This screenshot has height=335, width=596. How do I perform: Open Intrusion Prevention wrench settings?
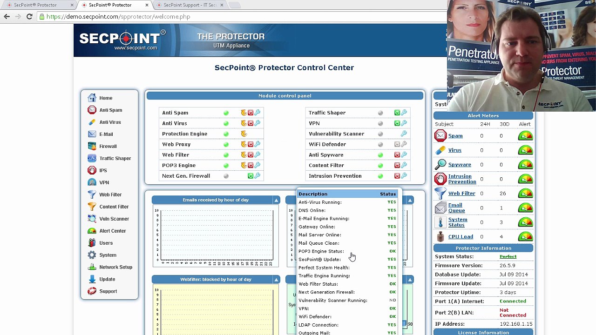coord(404,176)
